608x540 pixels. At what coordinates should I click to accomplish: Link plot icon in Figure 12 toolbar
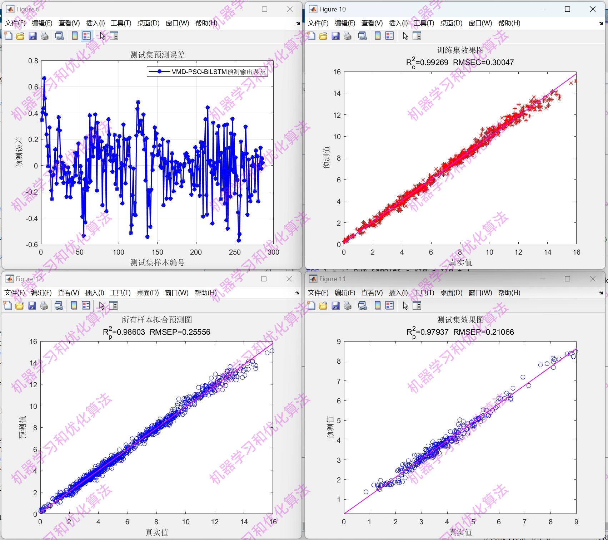click(59, 305)
